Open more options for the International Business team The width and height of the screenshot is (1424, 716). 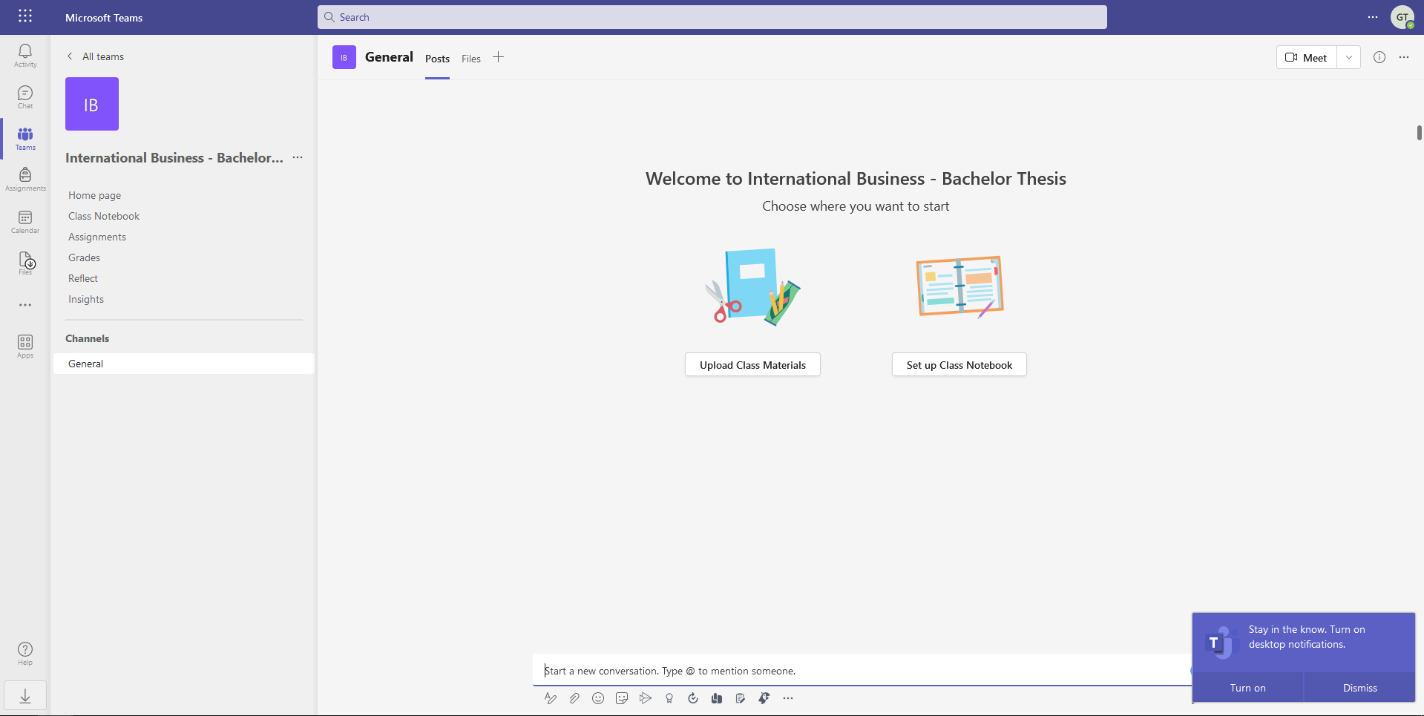click(x=298, y=157)
